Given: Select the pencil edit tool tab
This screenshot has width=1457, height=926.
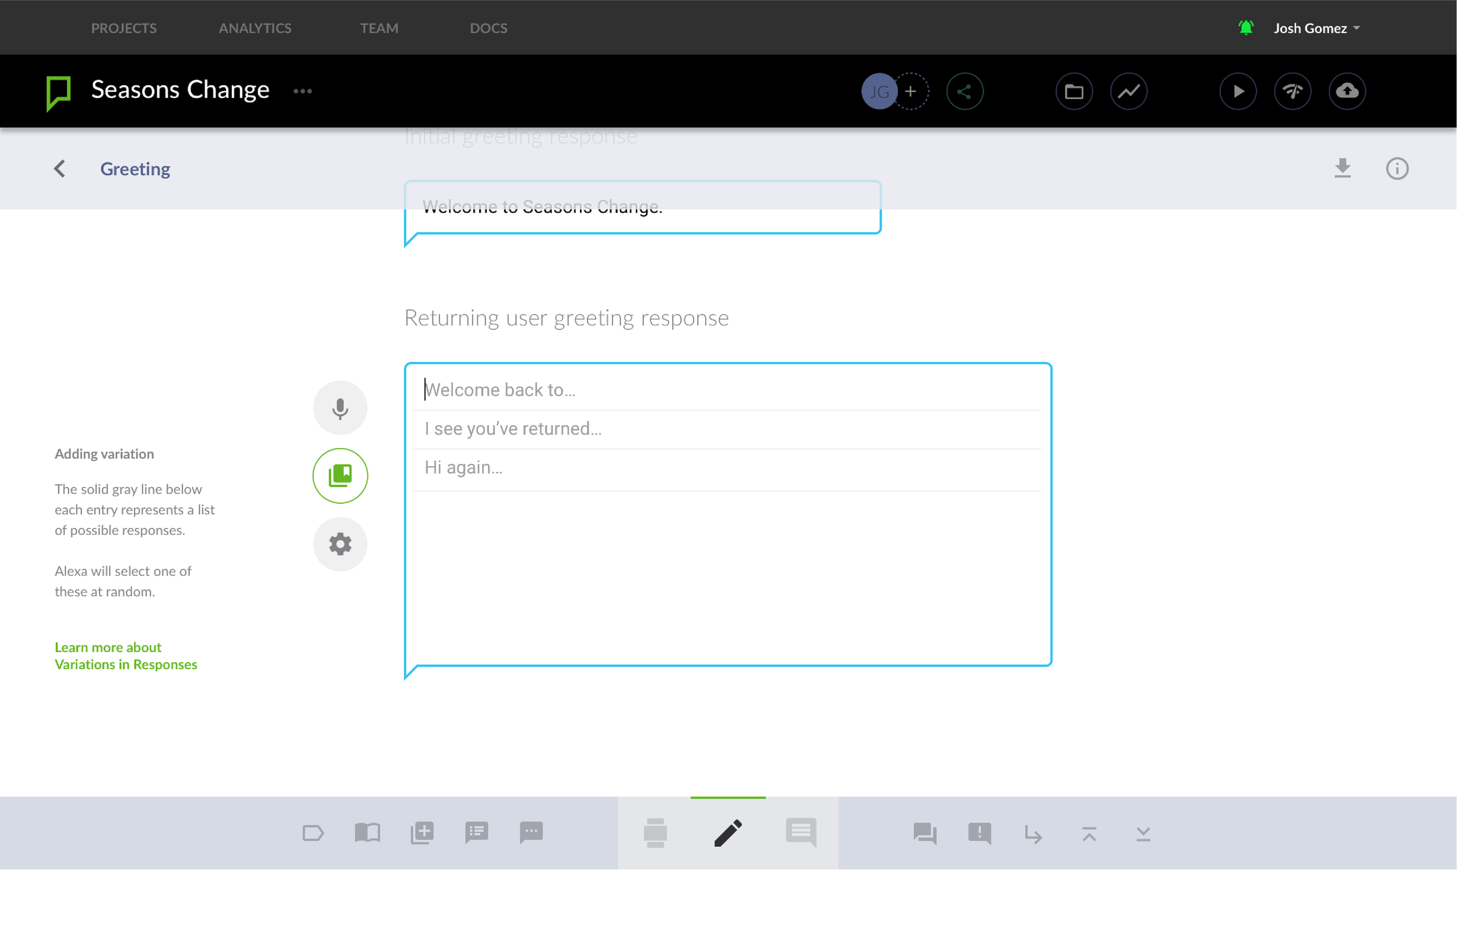Looking at the screenshot, I should [x=728, y=833].
